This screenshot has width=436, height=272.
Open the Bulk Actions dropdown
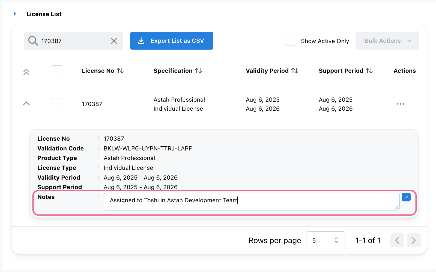tap(387, 41)
